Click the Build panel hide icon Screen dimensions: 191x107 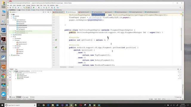181,69
